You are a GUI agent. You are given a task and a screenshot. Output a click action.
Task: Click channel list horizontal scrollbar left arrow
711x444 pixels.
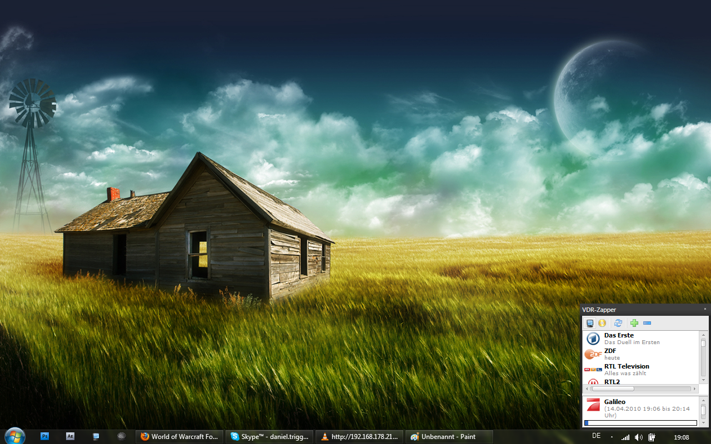click(x=587, y=389)
